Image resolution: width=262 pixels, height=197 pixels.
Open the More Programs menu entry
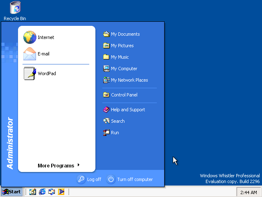(x=57, y=165)
